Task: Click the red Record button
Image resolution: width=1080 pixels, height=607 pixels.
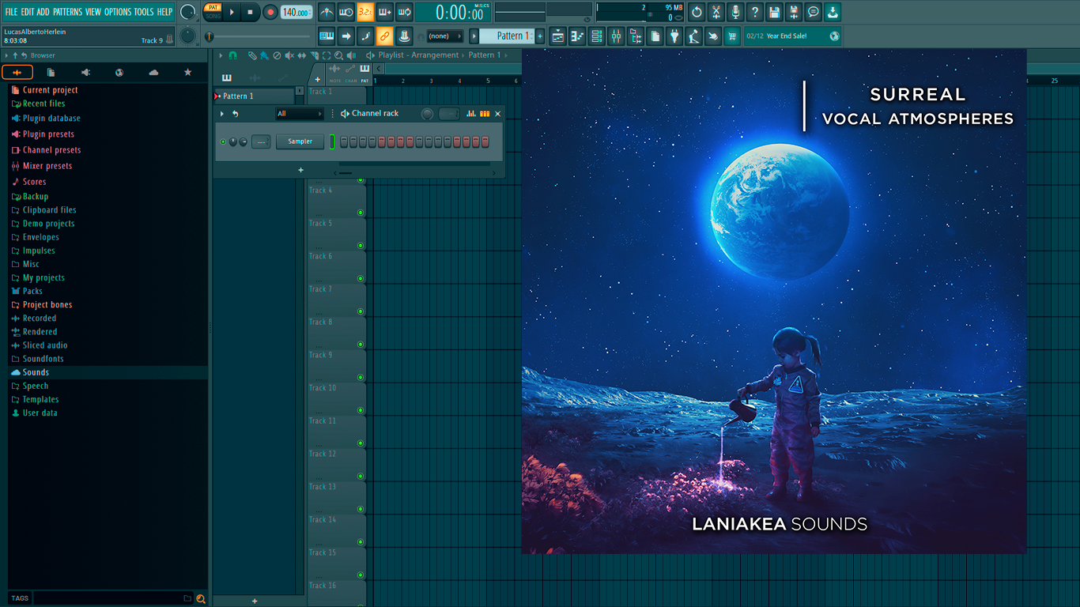Action: [x=270, y=12]
